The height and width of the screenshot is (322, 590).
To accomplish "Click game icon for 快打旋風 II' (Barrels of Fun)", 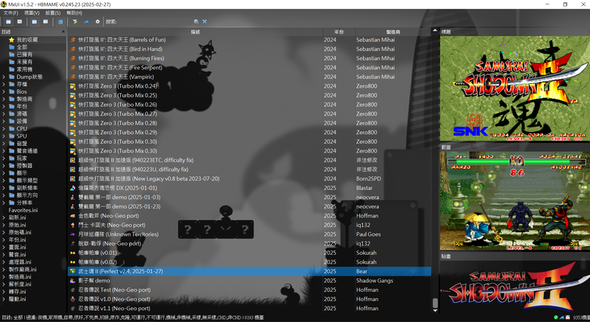I will click(x=73, y=40).
